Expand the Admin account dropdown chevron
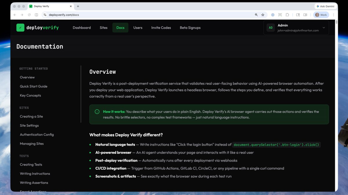Viewport: 348px width, 195px height. (x=324, y=28)
